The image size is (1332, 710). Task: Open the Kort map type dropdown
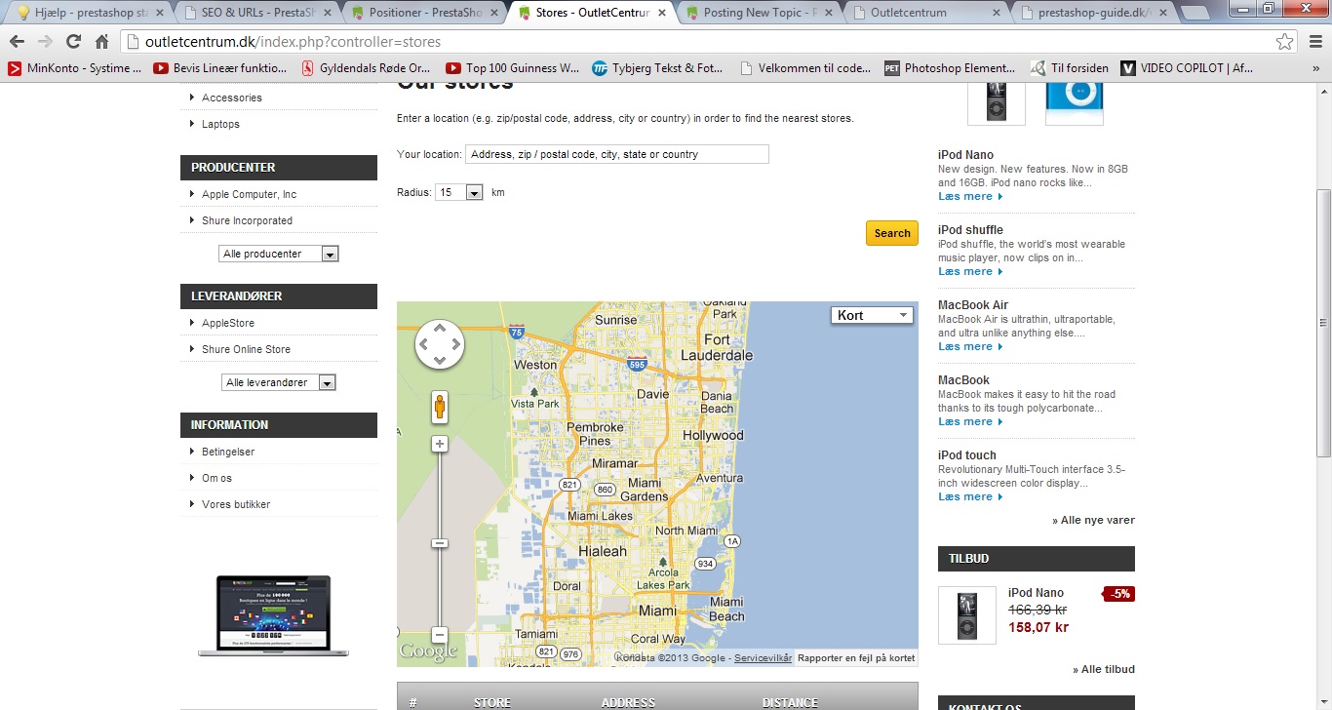[872, 315]
